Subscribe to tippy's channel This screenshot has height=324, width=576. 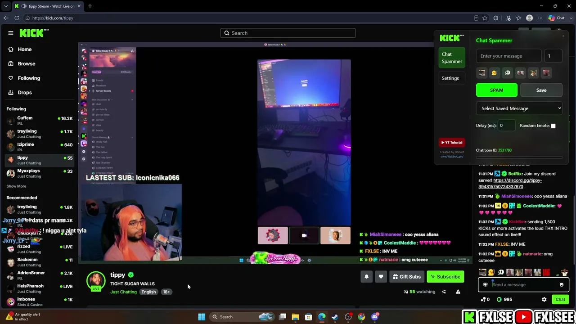(x=445, y=277)
